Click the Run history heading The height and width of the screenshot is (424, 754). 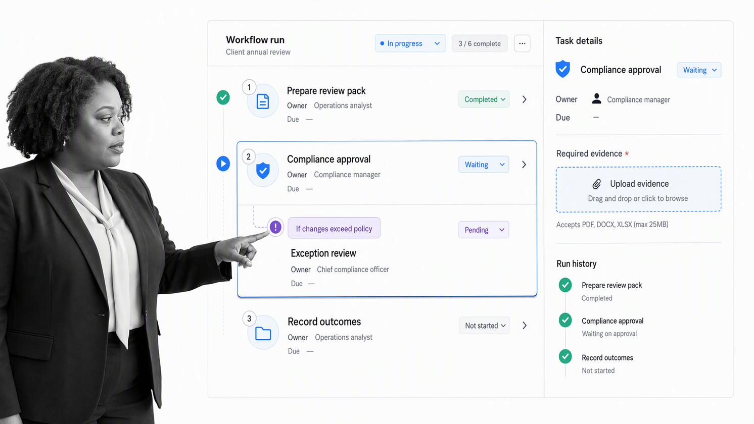tap(576, 263)
